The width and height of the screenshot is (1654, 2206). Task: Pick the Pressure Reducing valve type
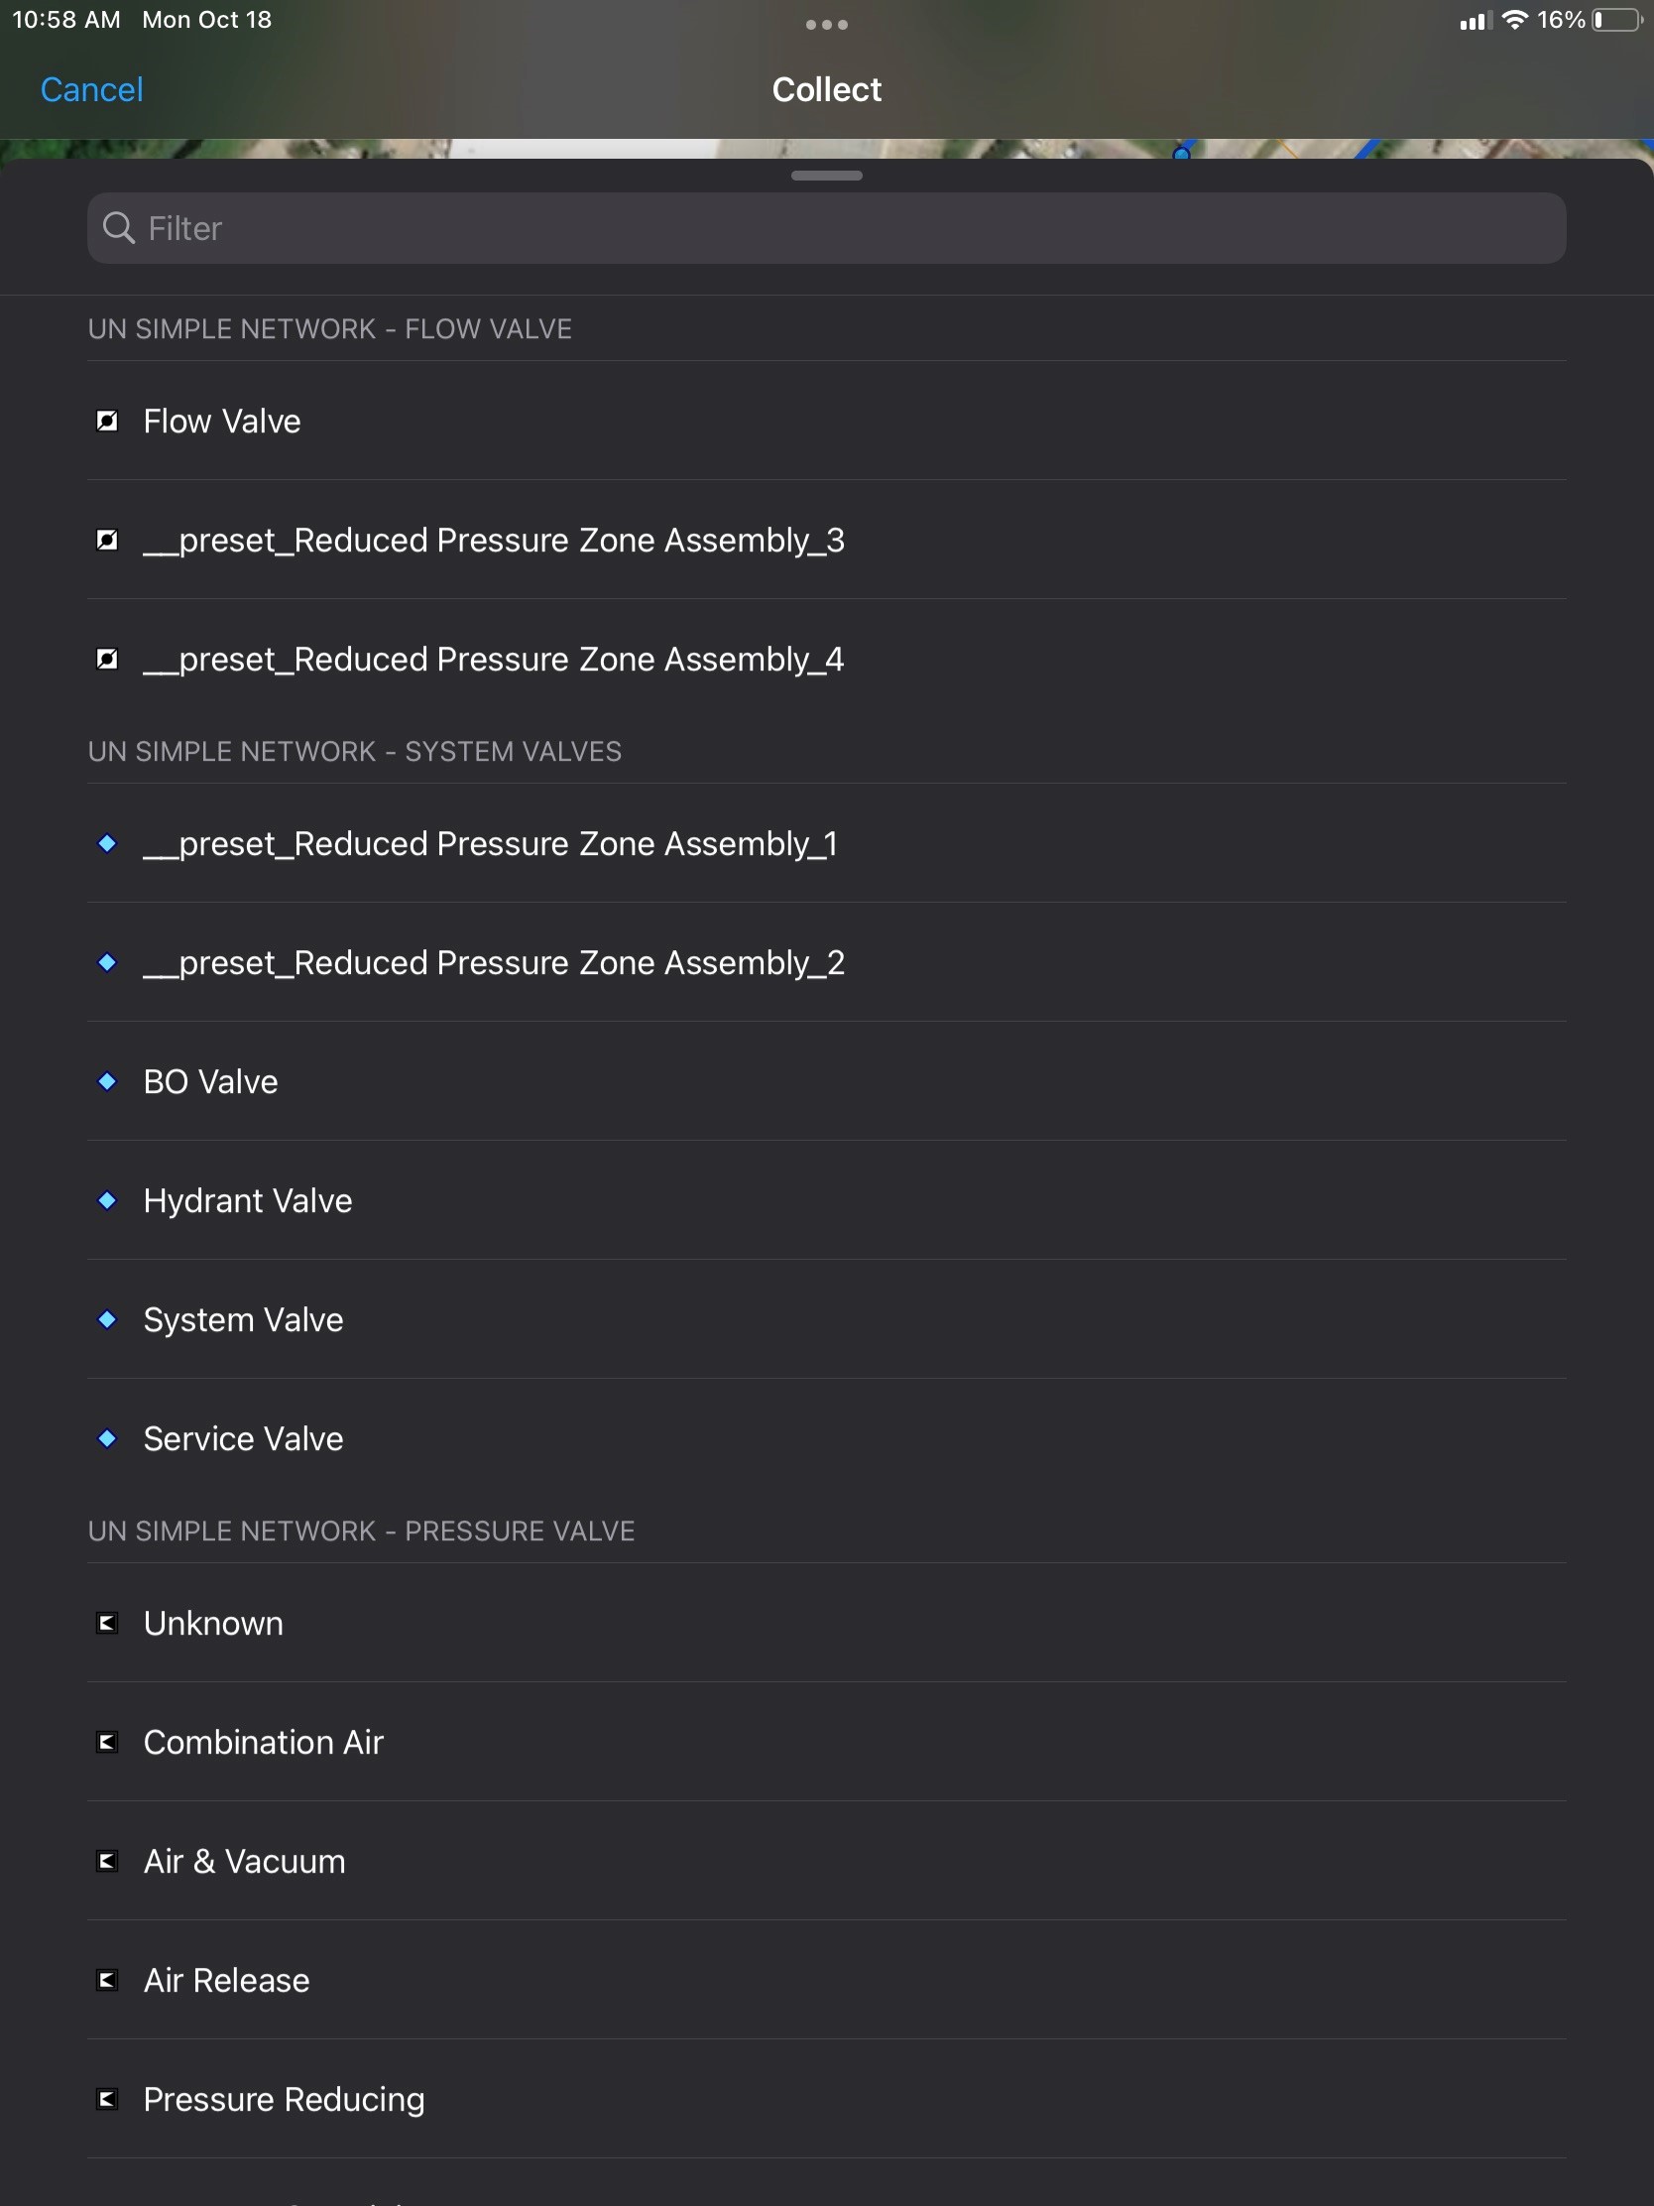tap(826, 2099)
